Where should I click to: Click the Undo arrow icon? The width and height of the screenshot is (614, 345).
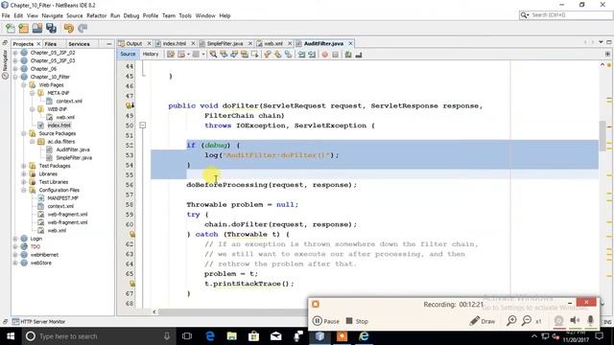69,28
